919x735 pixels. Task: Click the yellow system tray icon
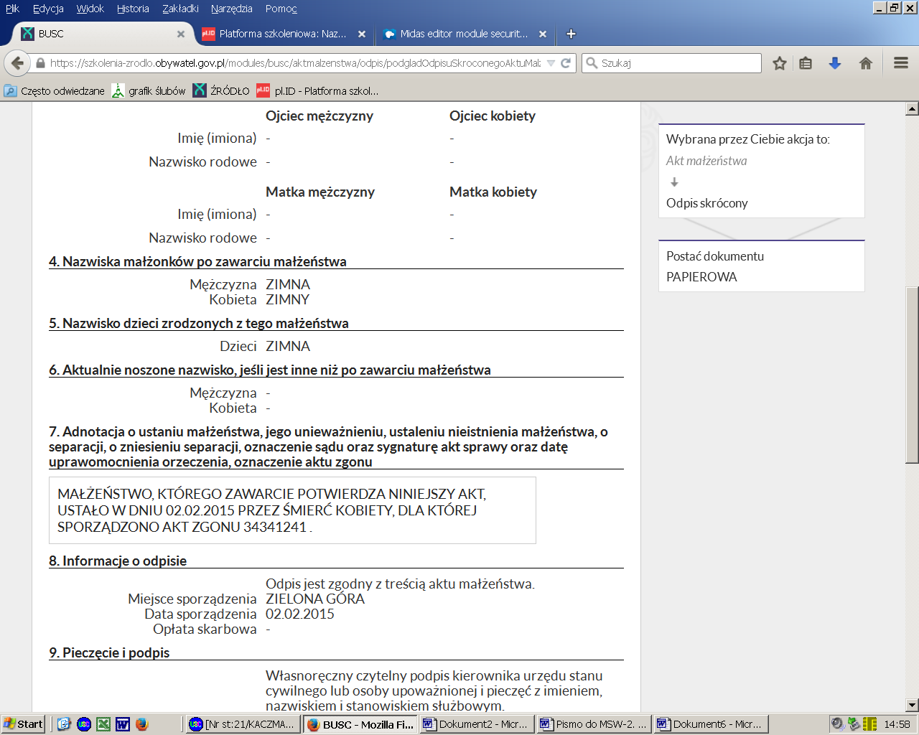(x=870, y=724)
